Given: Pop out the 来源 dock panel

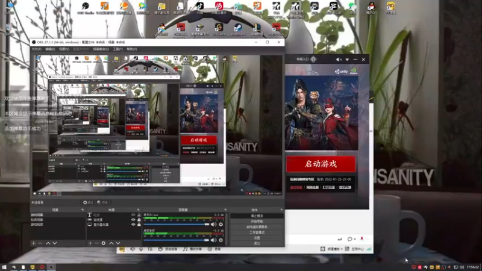Looking at the screenshot, I should [138, 210].
